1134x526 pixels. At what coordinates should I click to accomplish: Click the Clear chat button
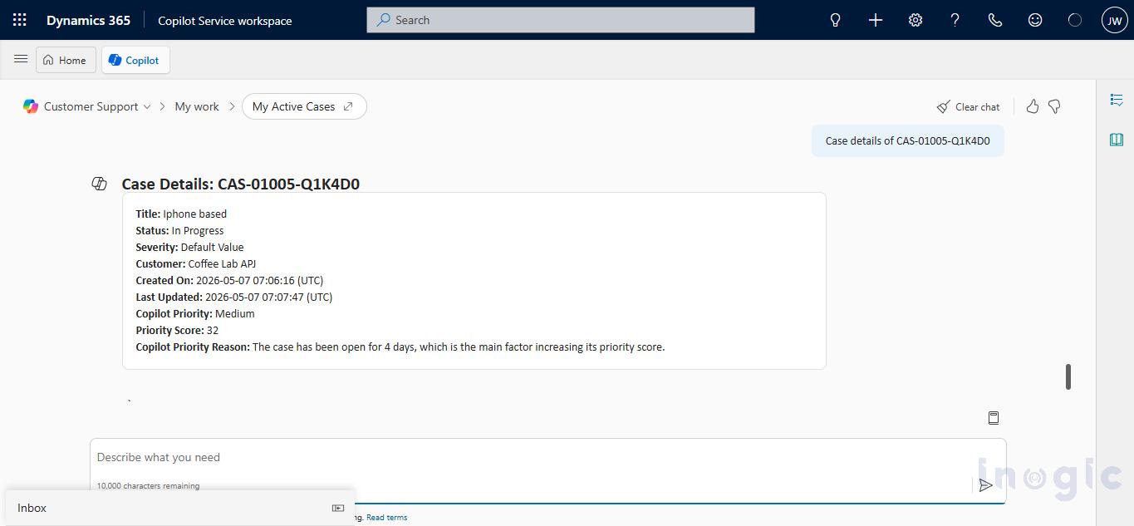(x=969, y=106)
